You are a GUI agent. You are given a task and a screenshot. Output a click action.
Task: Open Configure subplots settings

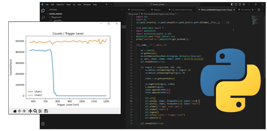[40, 111]
